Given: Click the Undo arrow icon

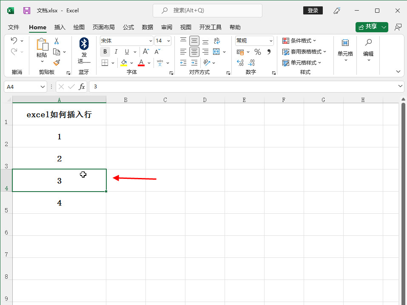Looking at the screenshot, I should pyautogui.click(x=14, y=40).
